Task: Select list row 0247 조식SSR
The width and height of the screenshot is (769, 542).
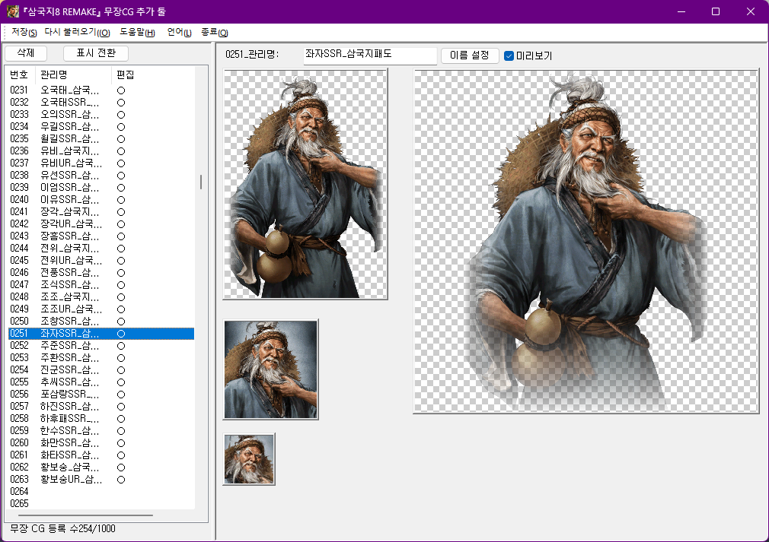Action: pyautogui.click(x=101, y=285)
